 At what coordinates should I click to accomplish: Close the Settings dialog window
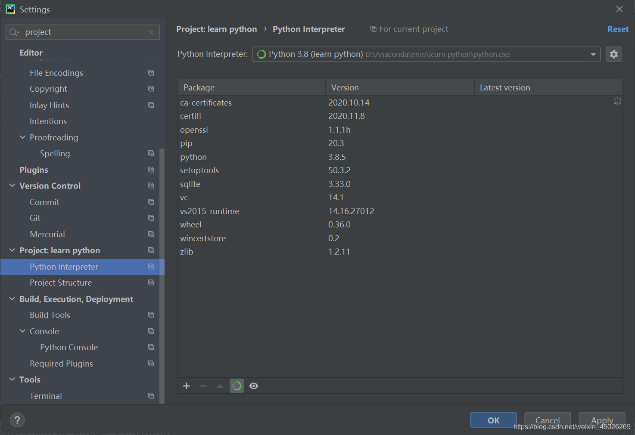click(619, 9)
